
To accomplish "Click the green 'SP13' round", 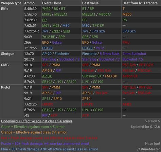I will [x=46, y=99].
